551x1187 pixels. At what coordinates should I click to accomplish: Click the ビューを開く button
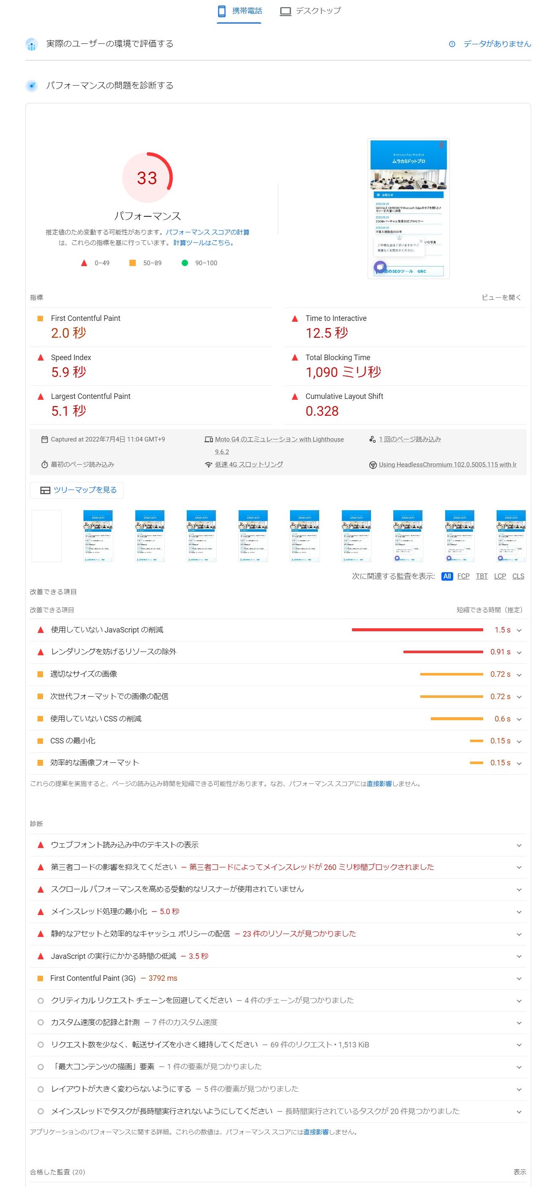tap(501, 298)
